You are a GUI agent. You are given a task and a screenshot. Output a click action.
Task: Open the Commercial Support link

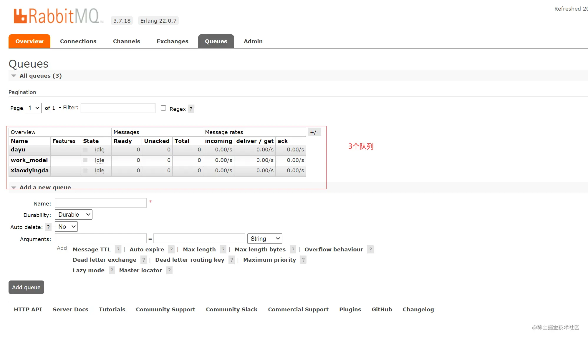pyautogui.click(x=298, y=310)
